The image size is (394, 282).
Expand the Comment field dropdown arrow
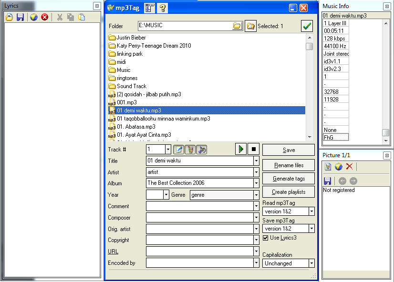[x=256, y=206]
